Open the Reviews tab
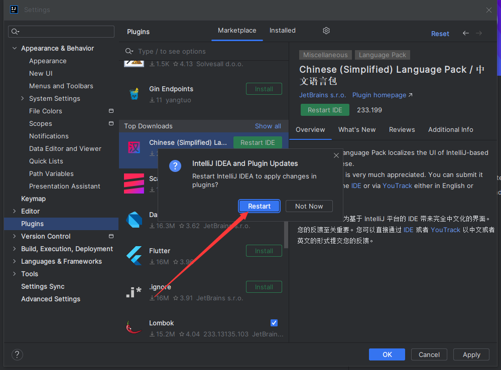The height and width of the screenshot is (370, 501). point(402,130)
